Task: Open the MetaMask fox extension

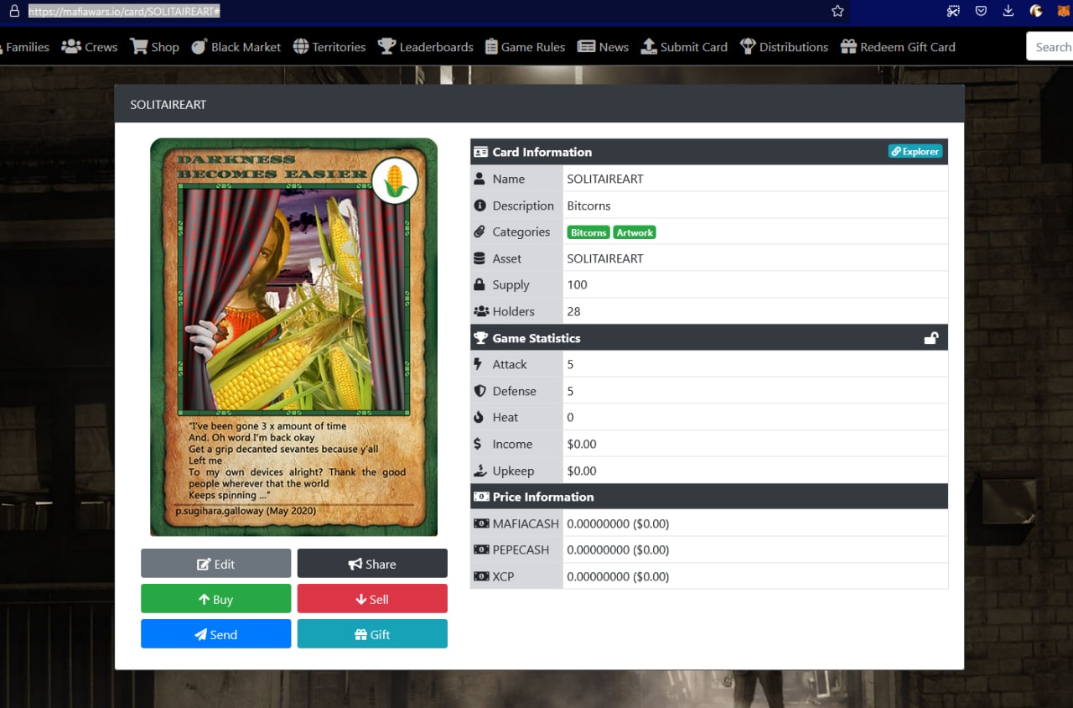Action: pyautogui.click(x=1065, y=12)
